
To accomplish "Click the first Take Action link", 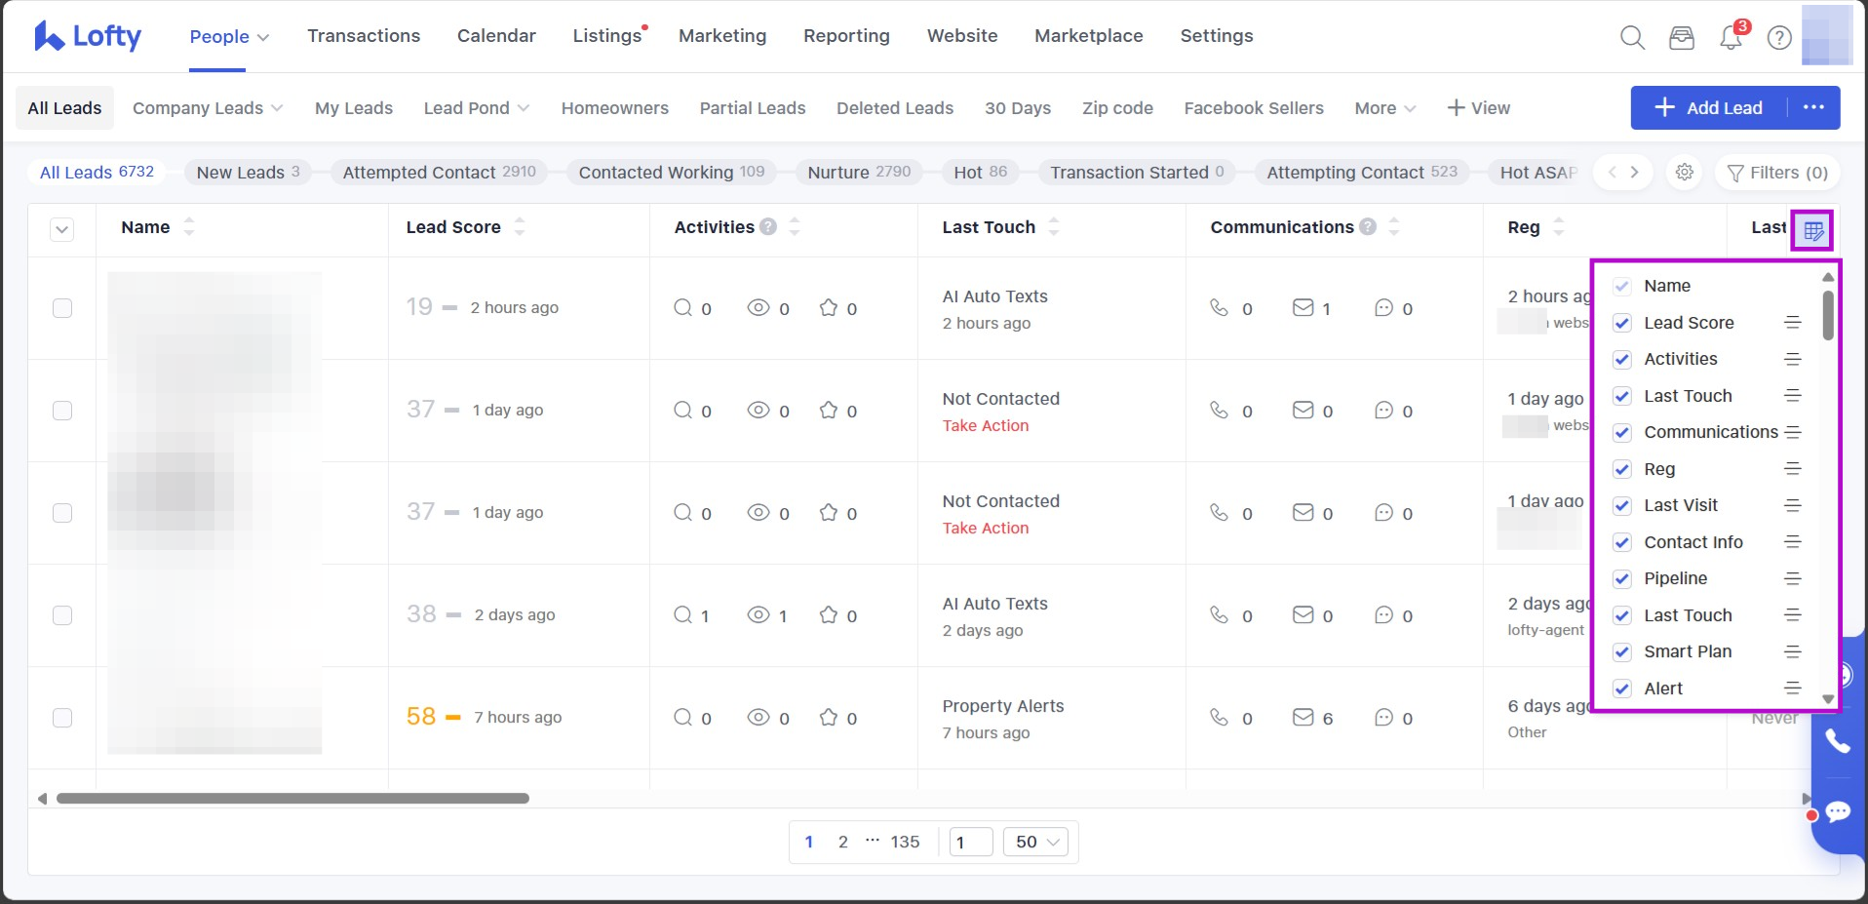I will 985,426.
